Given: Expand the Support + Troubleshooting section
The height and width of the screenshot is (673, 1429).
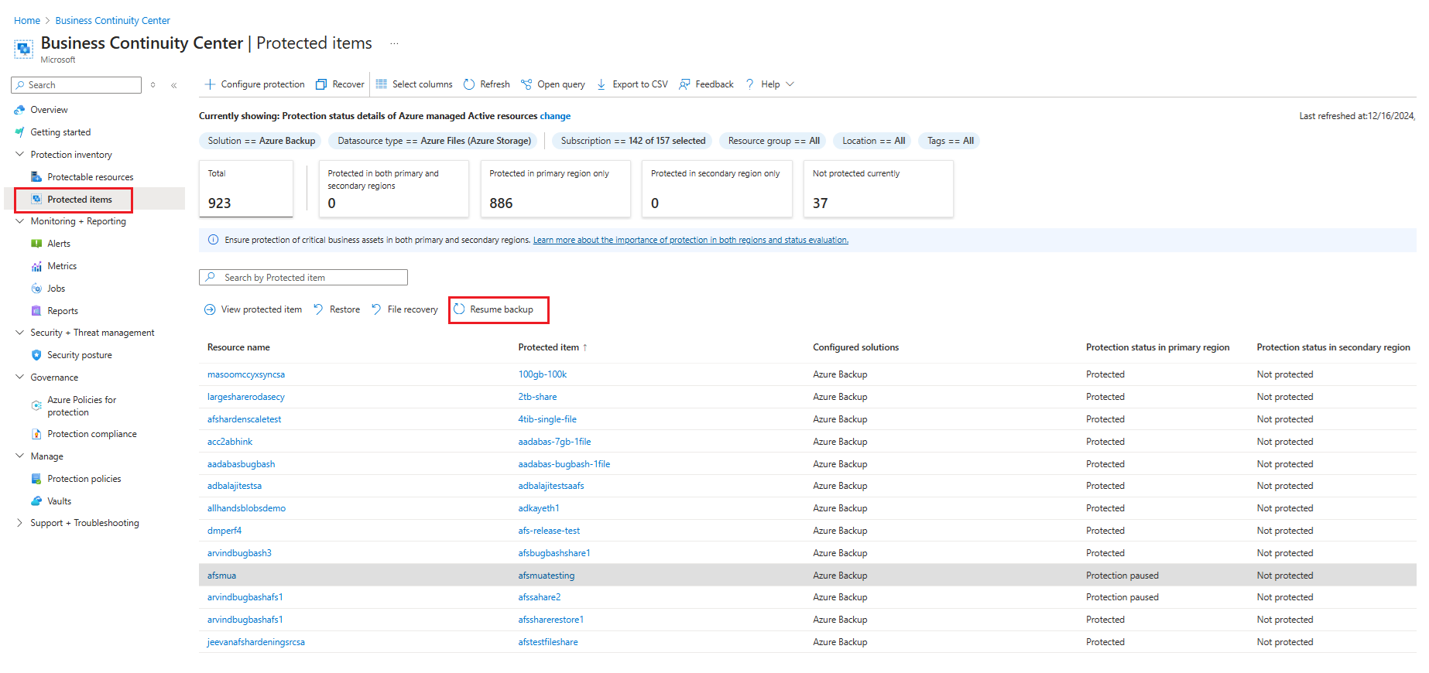Looking at the screenshot, I should click(x=19, y=523).
